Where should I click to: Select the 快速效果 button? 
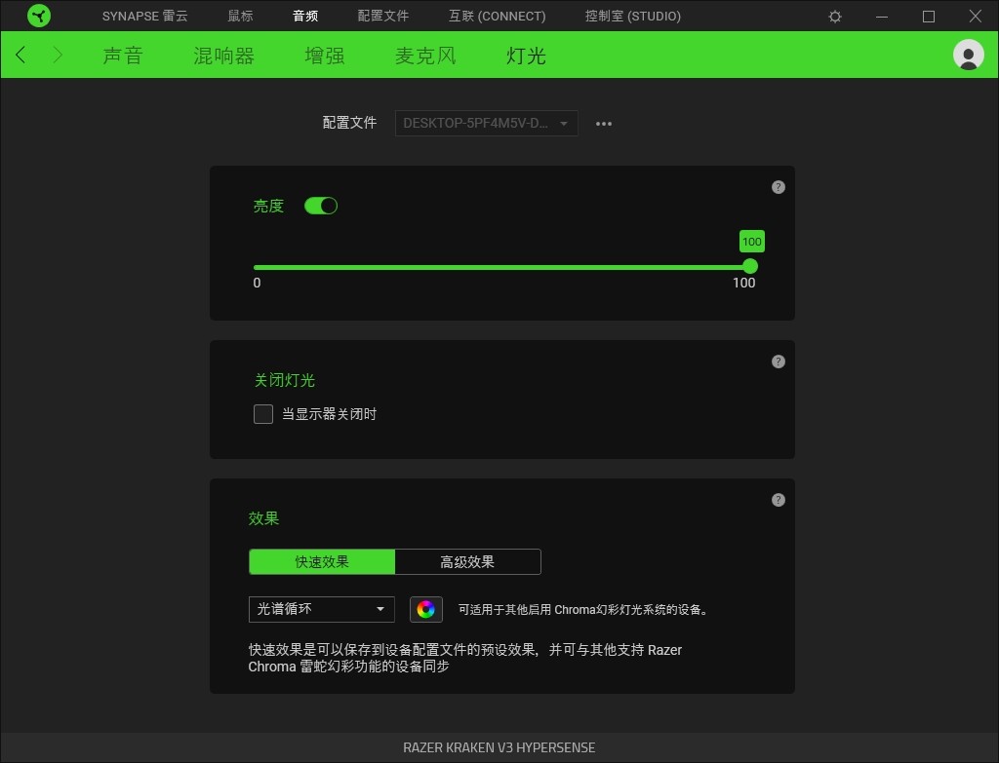click(322, 562)
